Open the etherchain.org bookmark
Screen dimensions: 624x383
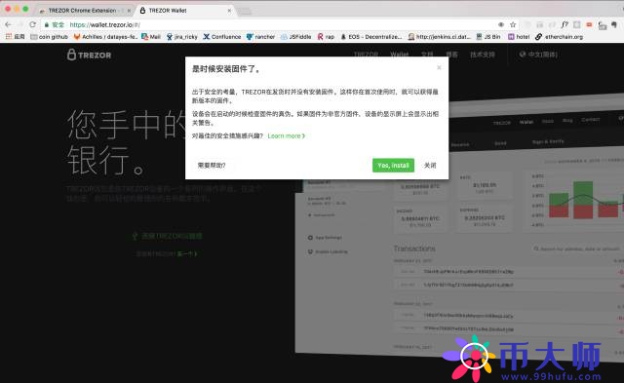[559, 37]
